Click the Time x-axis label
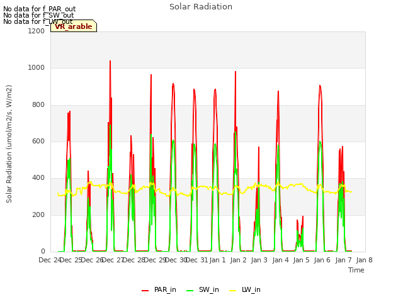 (x=356, y=270)
